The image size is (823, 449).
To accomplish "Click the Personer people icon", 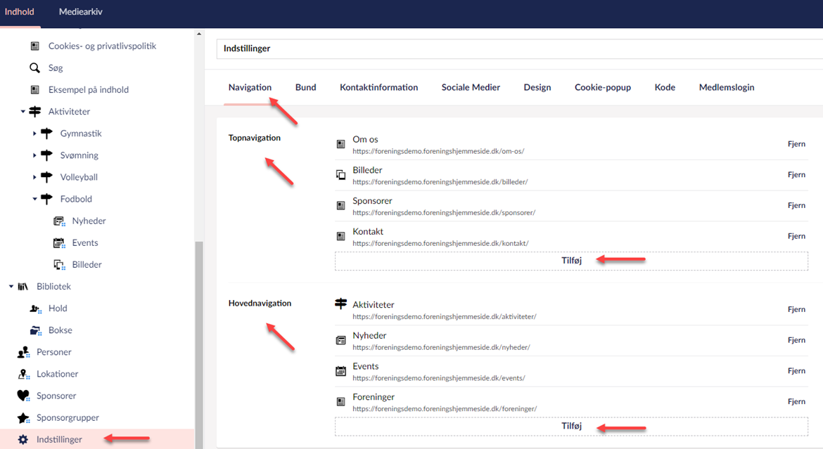I will click(23, 352).
